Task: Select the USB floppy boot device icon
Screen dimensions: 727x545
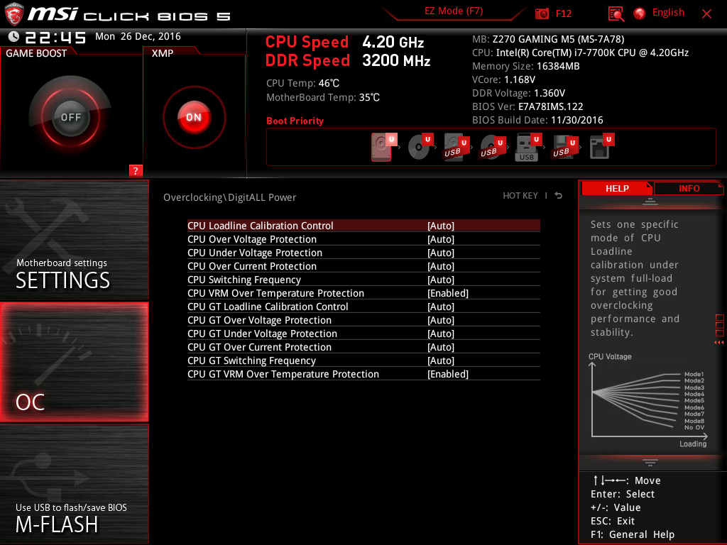Action: (564, 147)
